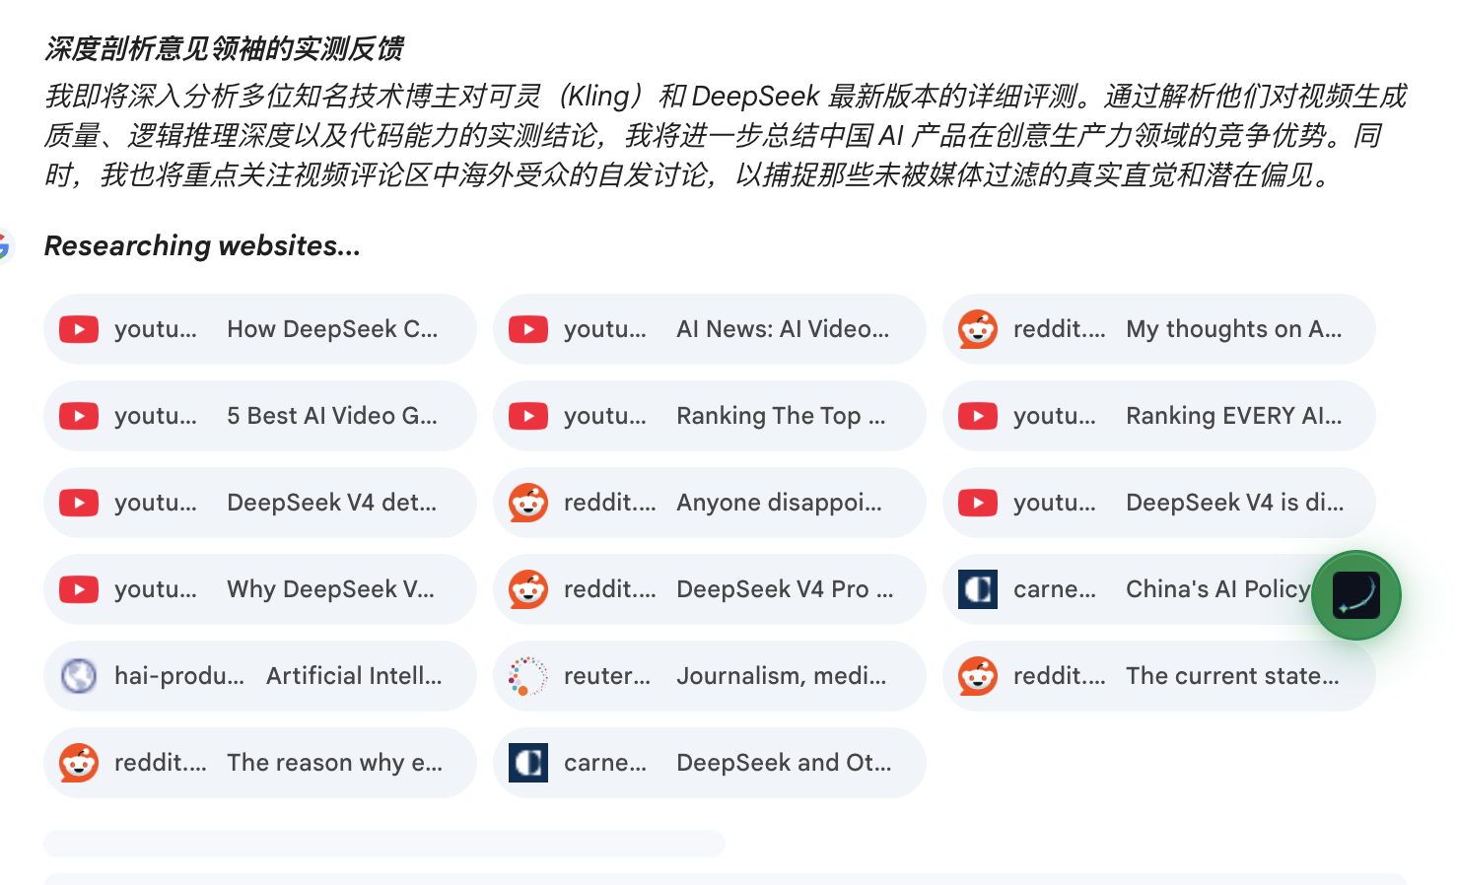The width and height of the screenshot is (1457, 885).
Task: Click Carnegie icon beside DeepSeek and Ot...
Action: (528, 763)
